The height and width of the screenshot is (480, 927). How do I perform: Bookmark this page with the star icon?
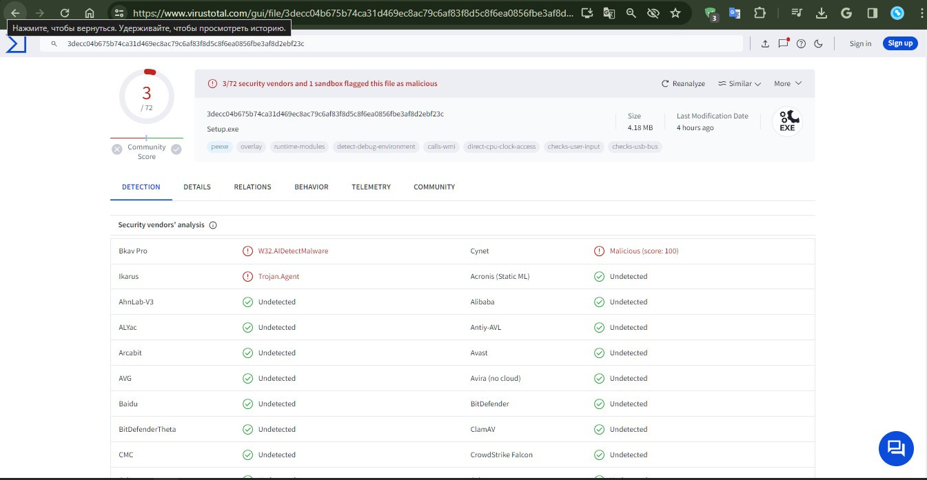pos(675,13)
